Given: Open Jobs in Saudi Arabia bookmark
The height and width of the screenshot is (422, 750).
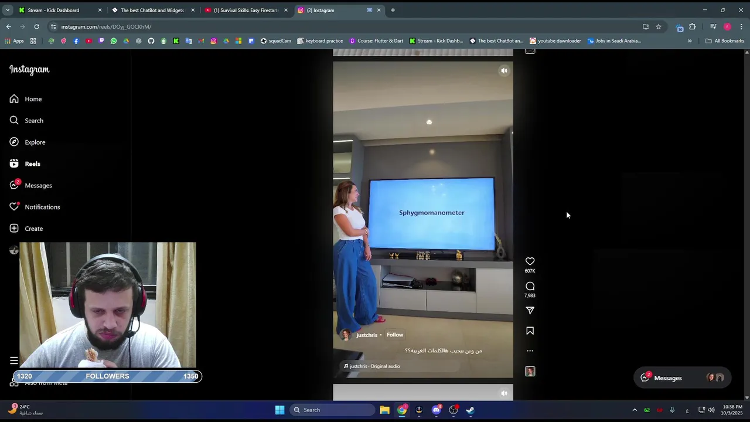Looking at the screenshot, I should (x=614, y=41).
